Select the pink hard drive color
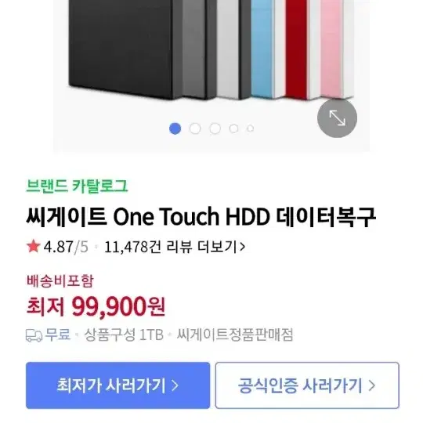 click(x=331, y=49)
